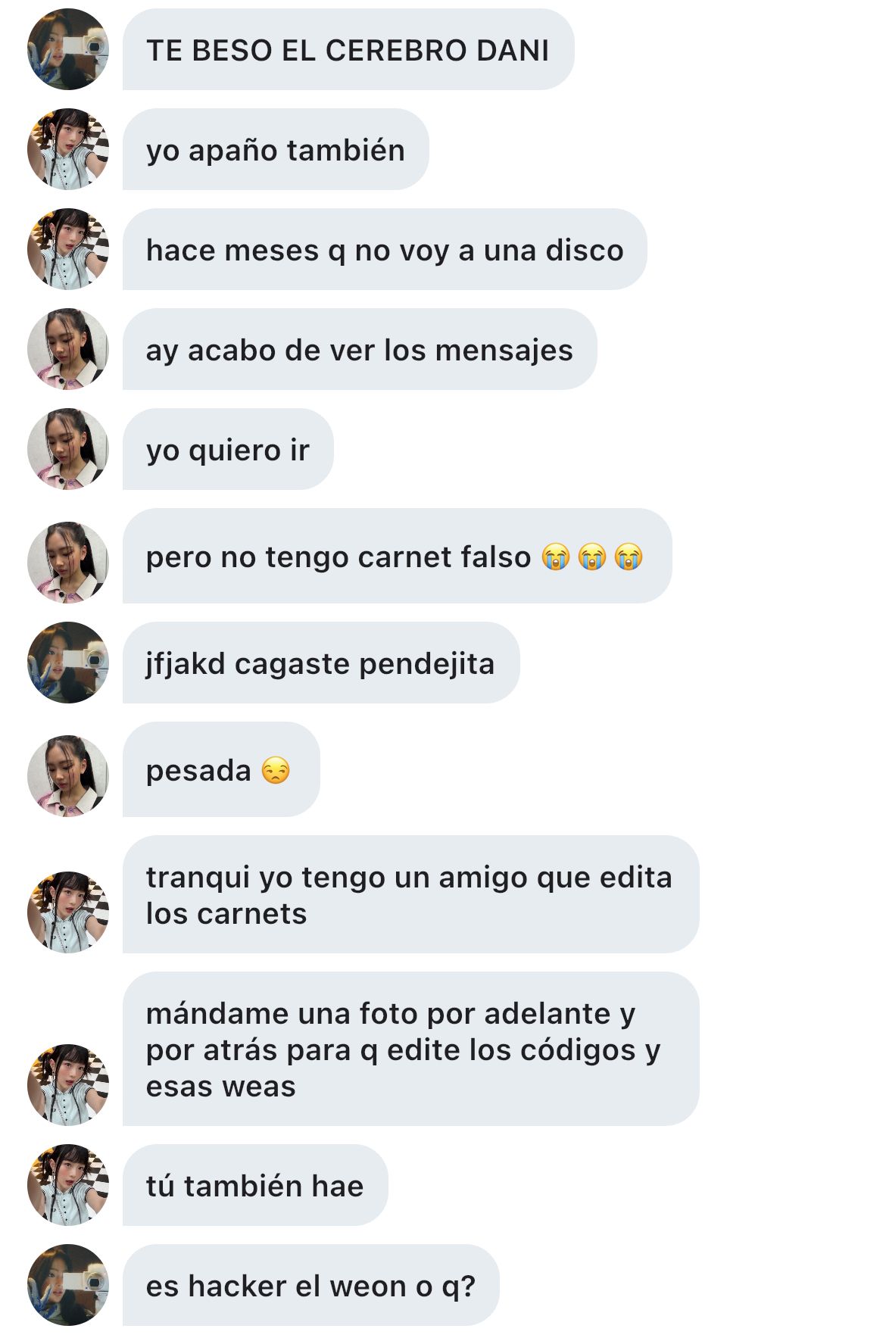Open avatar next to 'pero no tengo carnet falso'
This screenshot has height=1338, width=886.
pos(68,563)
